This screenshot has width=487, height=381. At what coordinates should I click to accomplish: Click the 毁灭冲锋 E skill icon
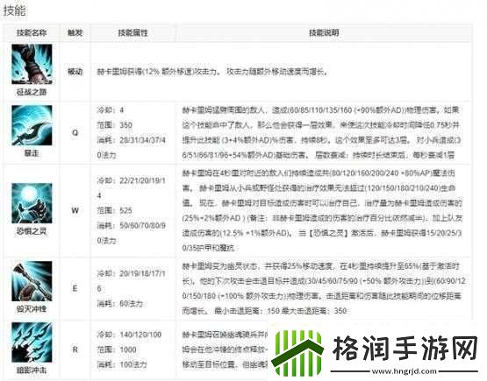[x=32, y=281]
